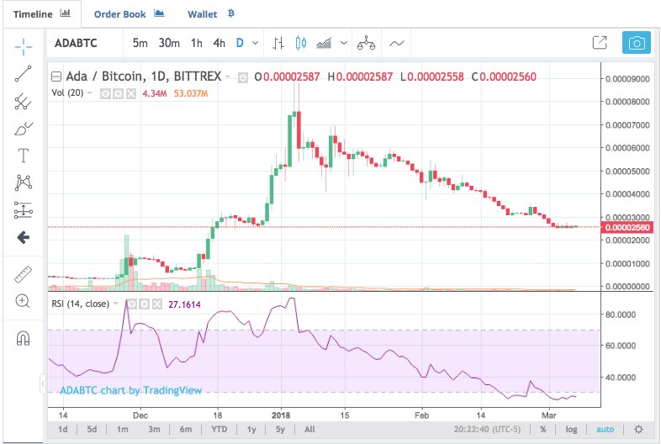
Task: Toggle visibility of Vol (20) indicator
Action: click(x=105, y=93)
